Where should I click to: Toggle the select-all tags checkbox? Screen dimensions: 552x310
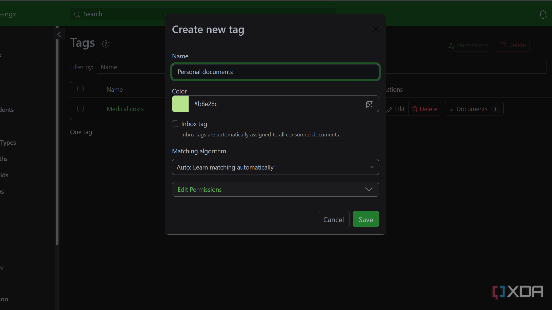tap(80, 89)
